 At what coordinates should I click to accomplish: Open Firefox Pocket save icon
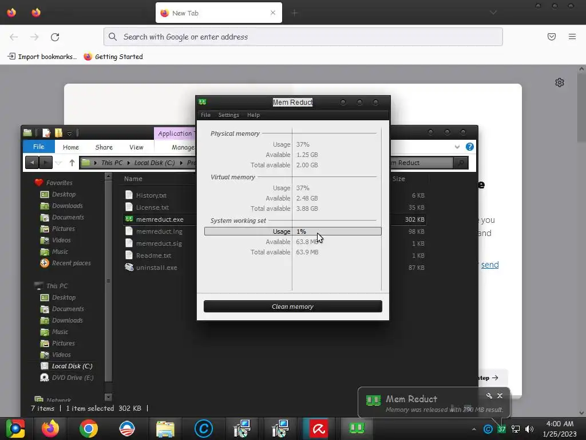click(x=551, y=37)
